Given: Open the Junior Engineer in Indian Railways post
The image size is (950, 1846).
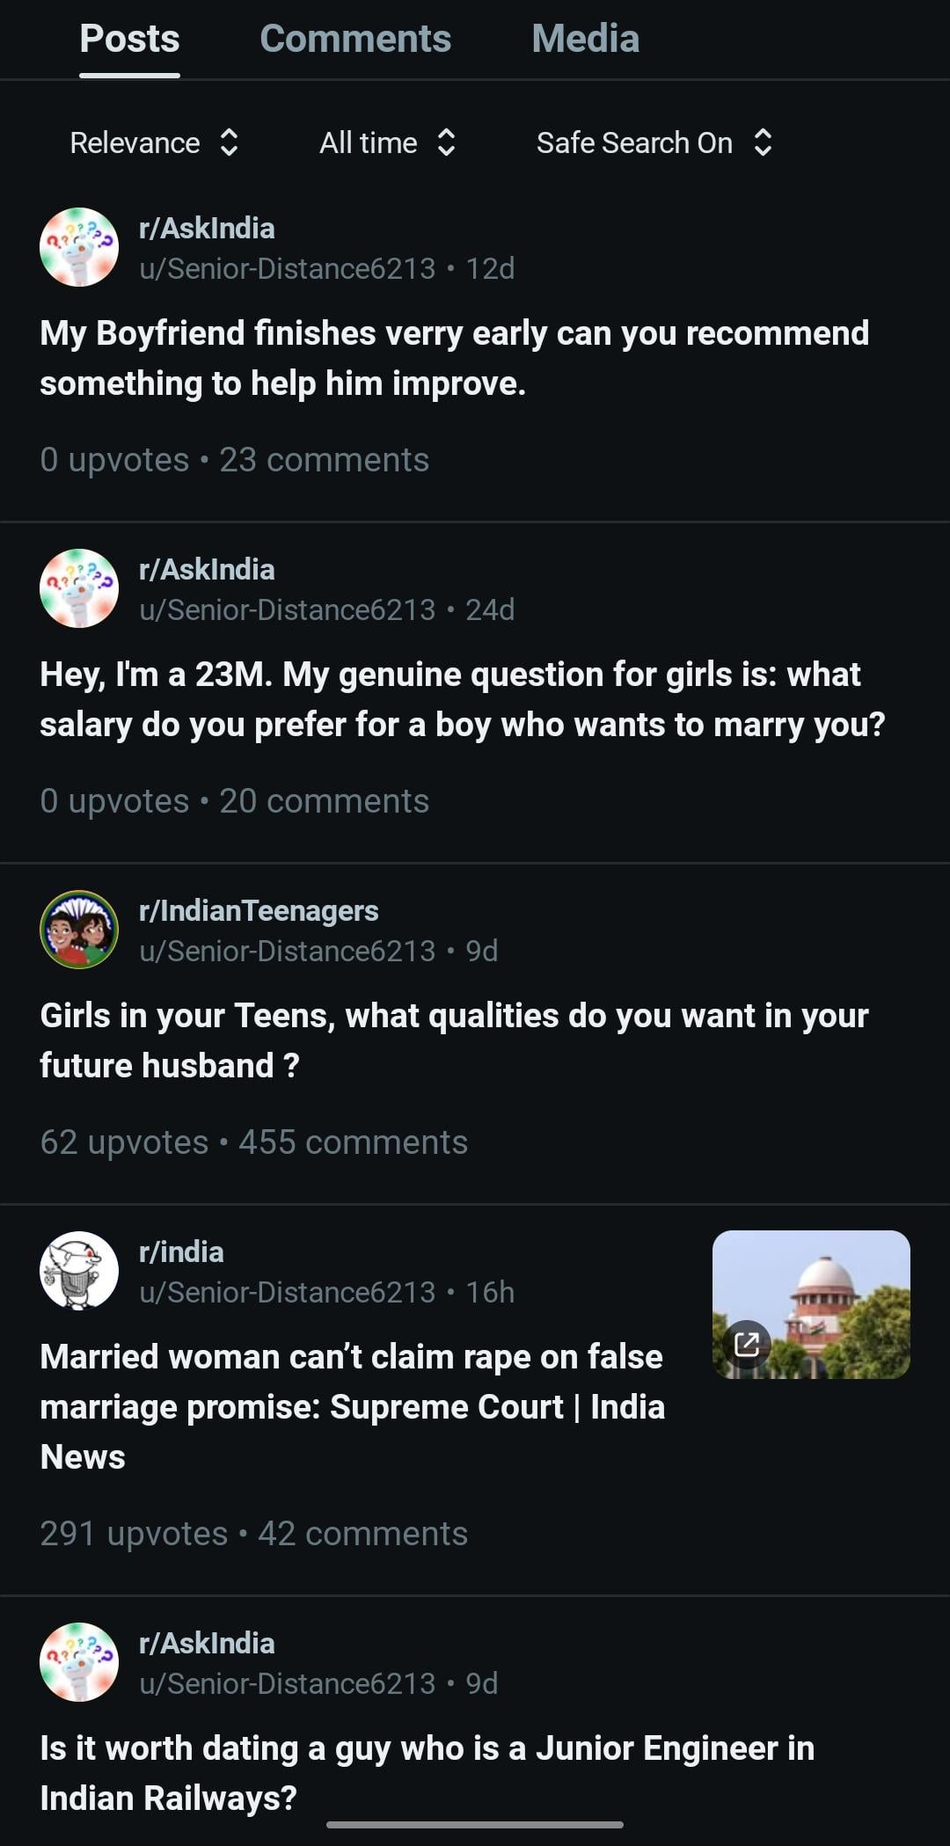Looking at the screenshot, I should point(427,1772).
